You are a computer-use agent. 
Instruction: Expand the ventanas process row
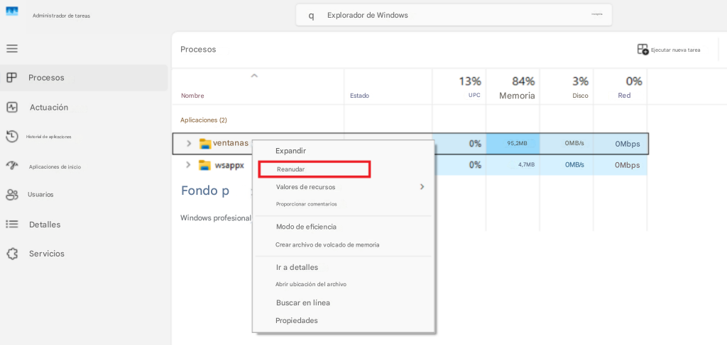[189, 143]
